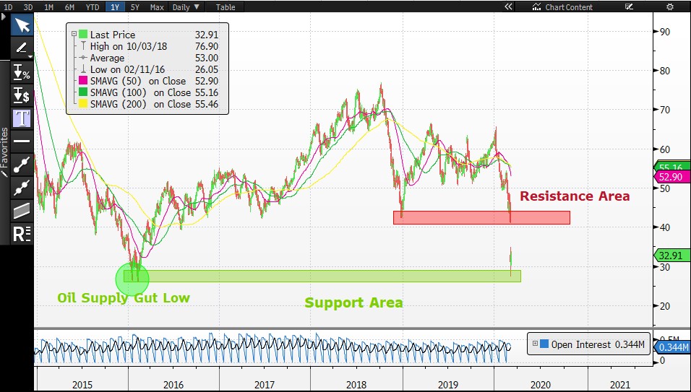691x392 pixels.
Task: Select the red resistance rectangle
Action: (x=481, y=218)
